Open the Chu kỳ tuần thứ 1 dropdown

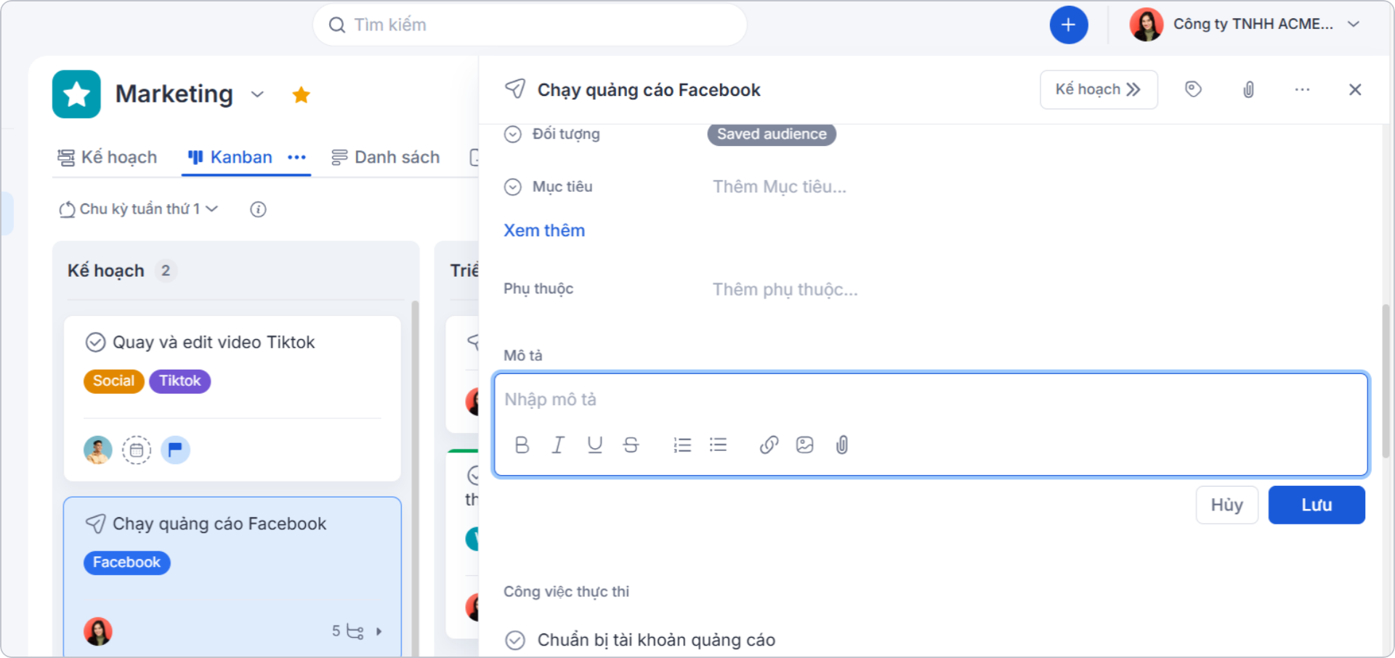point(138,209)
